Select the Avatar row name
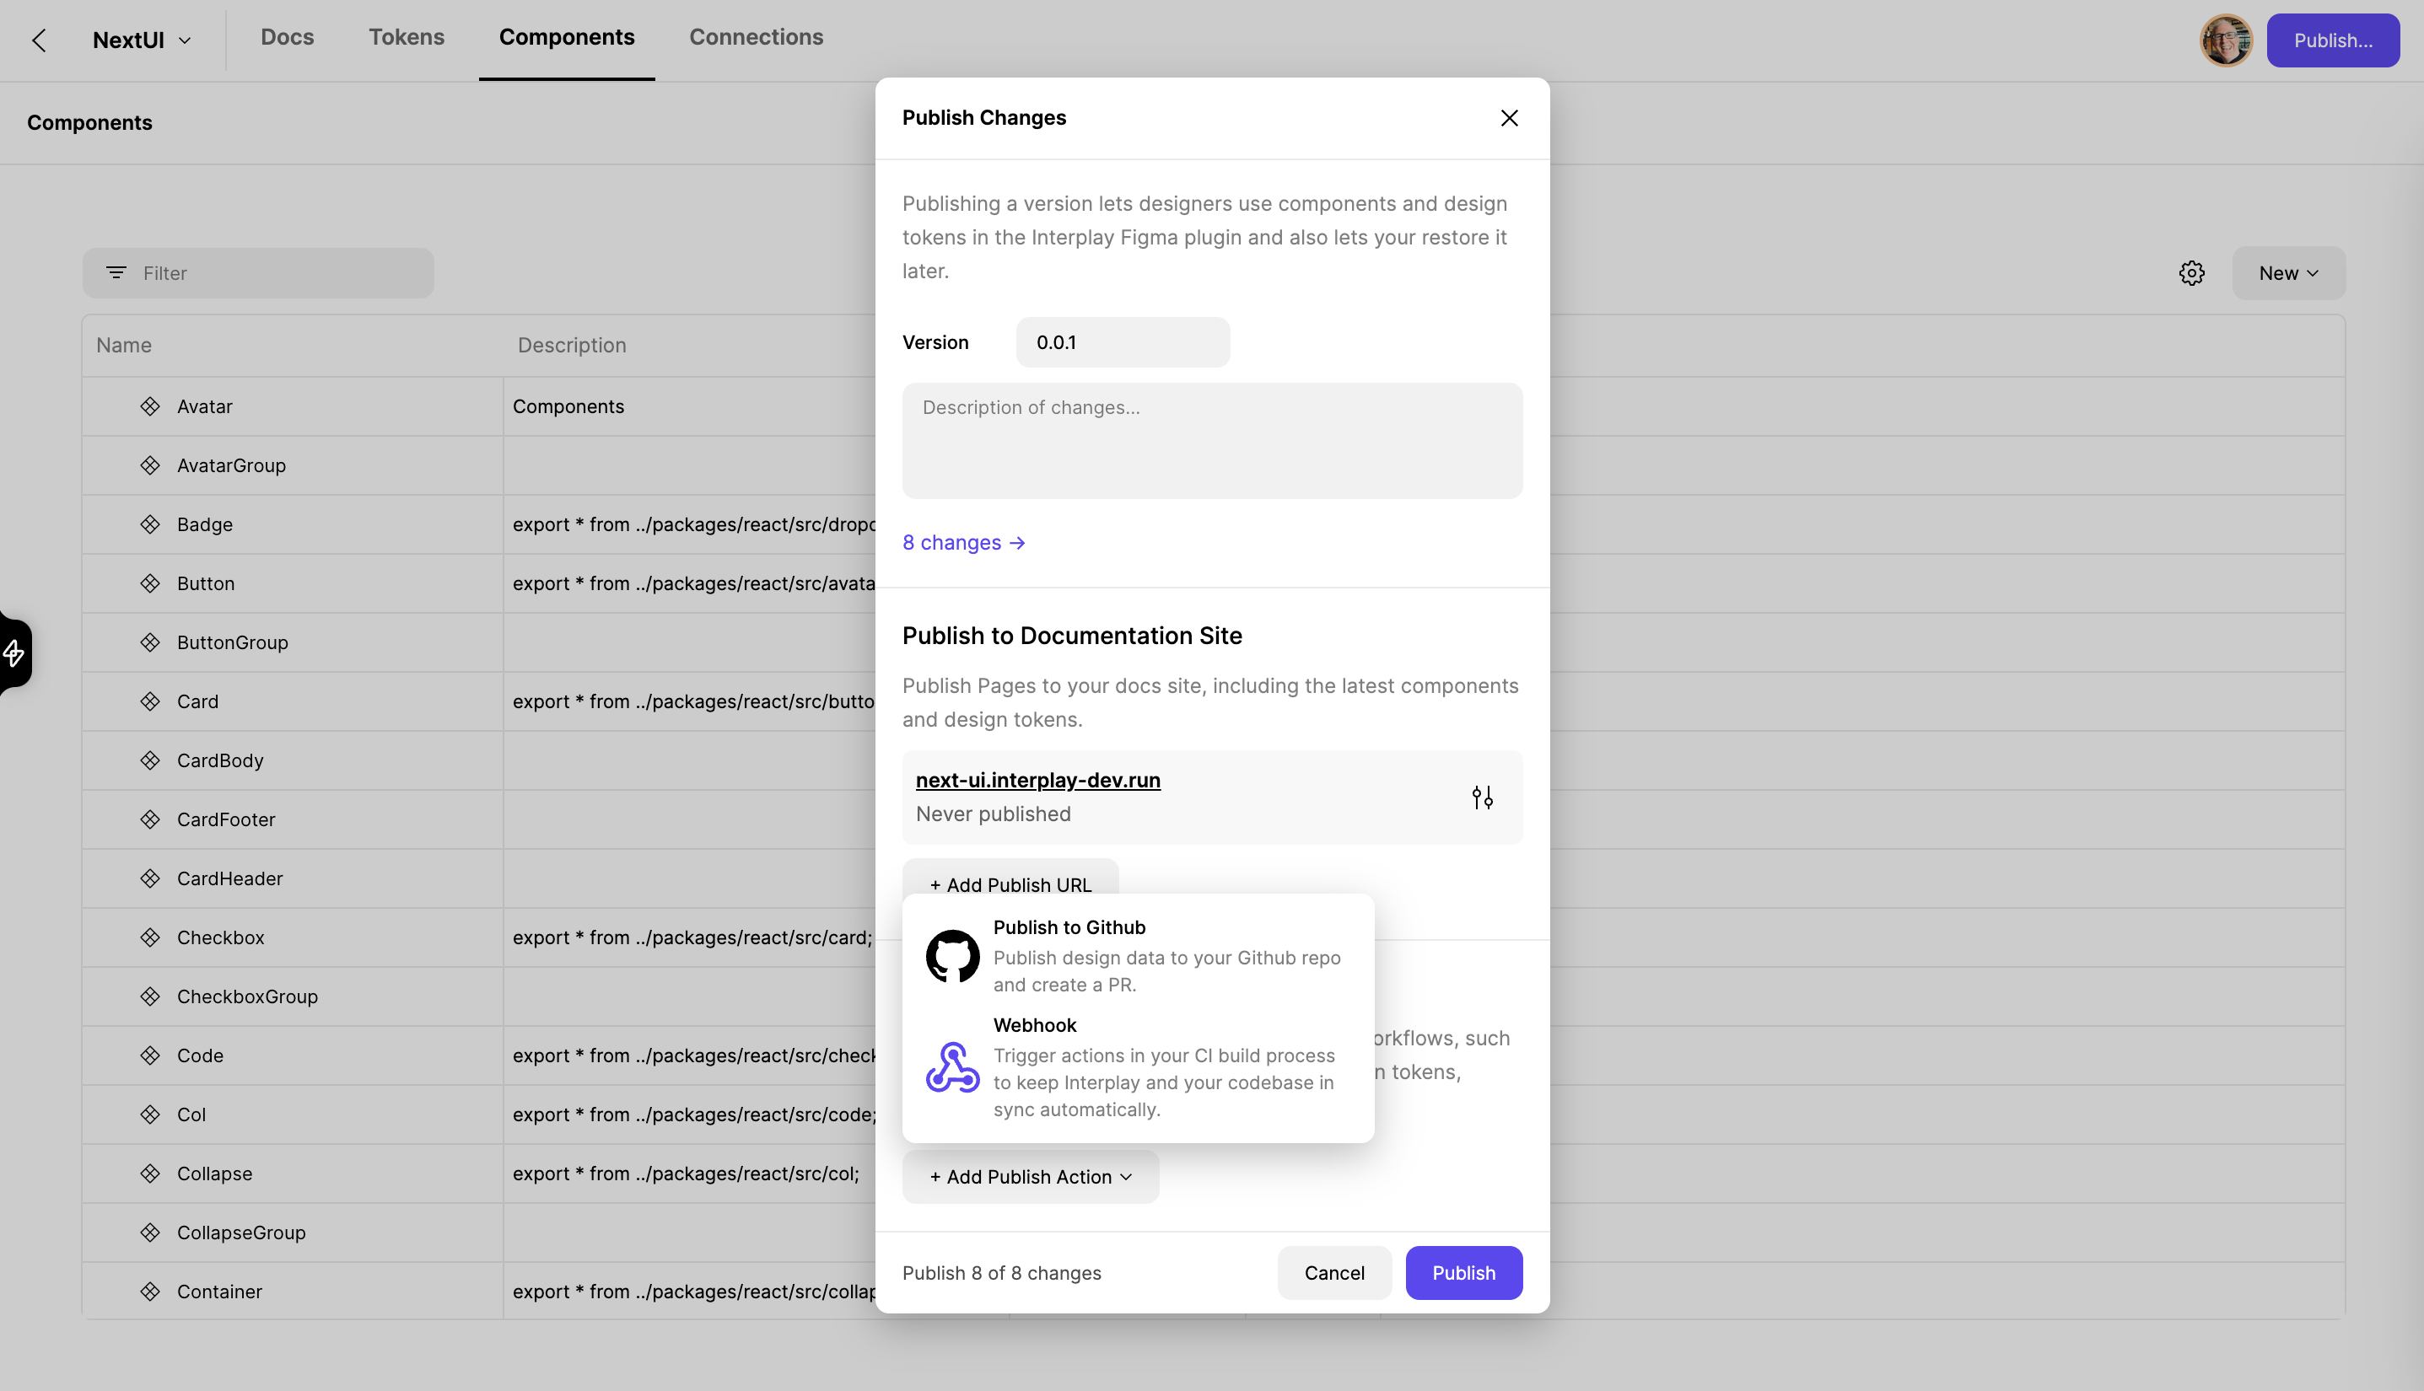2424x1391 pixels. coord(205,406)
